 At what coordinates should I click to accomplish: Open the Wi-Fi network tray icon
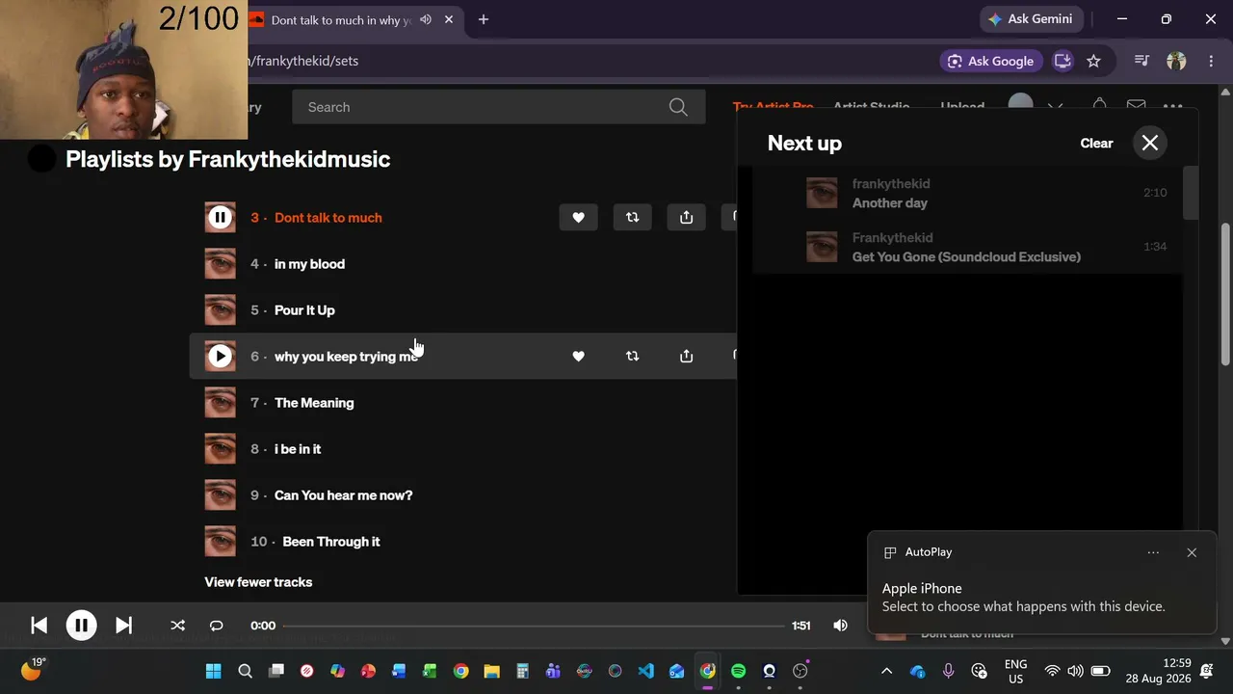click(x=1052, y=671)
